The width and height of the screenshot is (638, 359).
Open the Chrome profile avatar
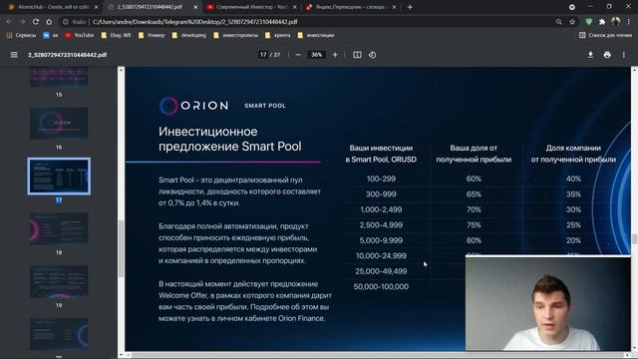tap(616, 22)
